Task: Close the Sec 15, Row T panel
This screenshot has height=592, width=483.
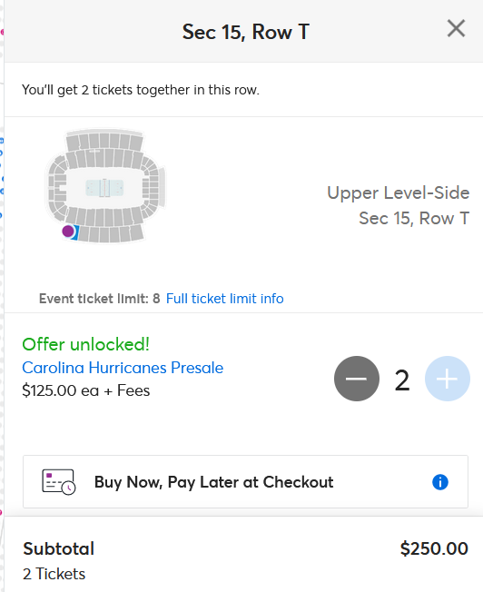Action: coord(456,29)
